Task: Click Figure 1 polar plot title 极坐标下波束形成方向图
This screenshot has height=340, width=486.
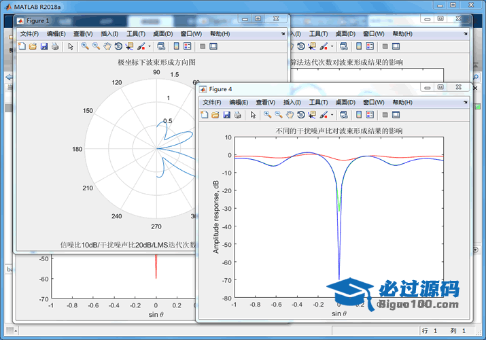Action: point(156,63)
